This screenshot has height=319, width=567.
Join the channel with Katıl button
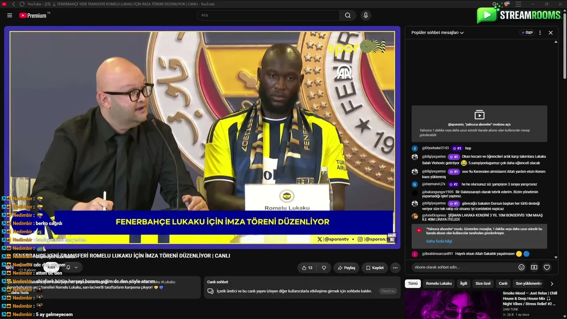point(51,267)
